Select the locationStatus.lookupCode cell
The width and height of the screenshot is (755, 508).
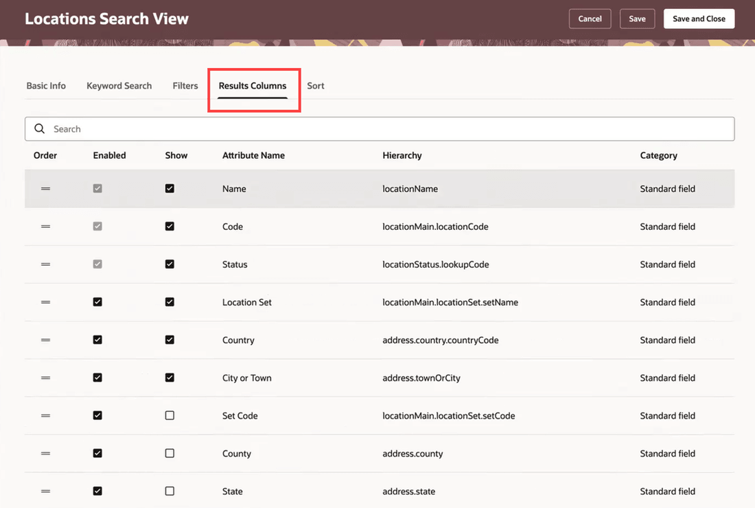pyautogui.click(x=436, y=264)
